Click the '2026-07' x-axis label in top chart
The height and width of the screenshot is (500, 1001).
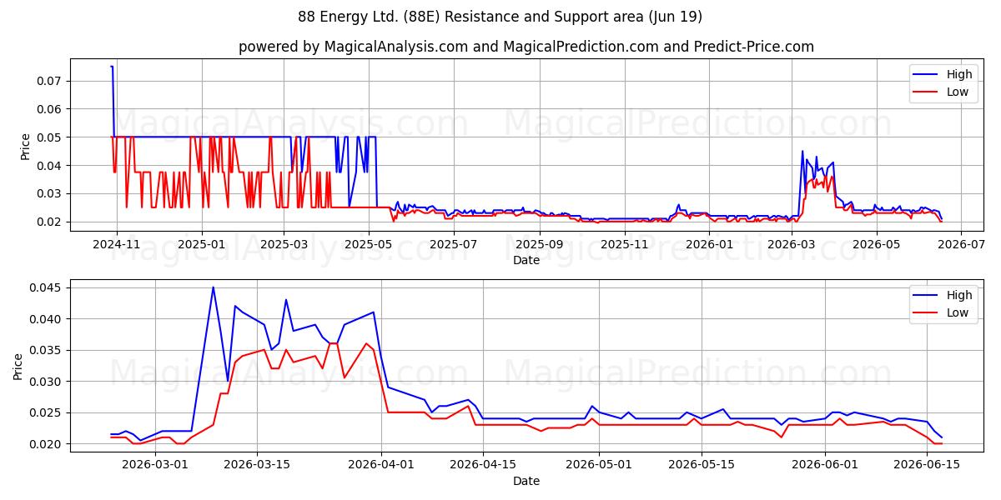click(x=960, y=244)
